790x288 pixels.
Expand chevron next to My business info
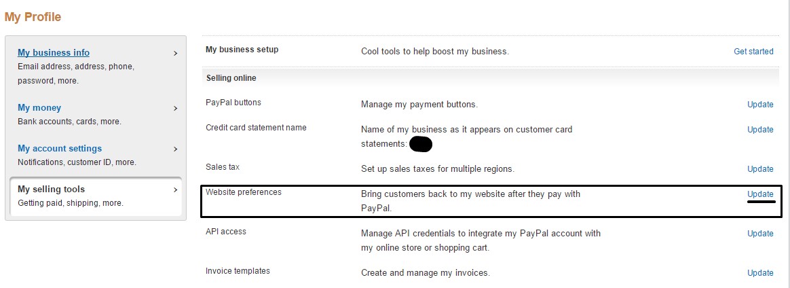point(175,53)
